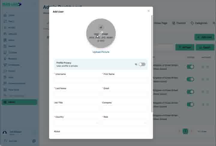The height and width of the screenshot is (146, 216).
Task: Click the user avatar in sidebar footer
Action: 5,132
